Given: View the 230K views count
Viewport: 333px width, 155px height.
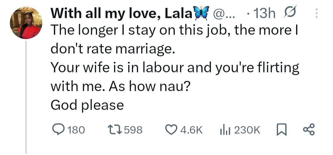Looking at the screenshot, I should click(247, 130).
